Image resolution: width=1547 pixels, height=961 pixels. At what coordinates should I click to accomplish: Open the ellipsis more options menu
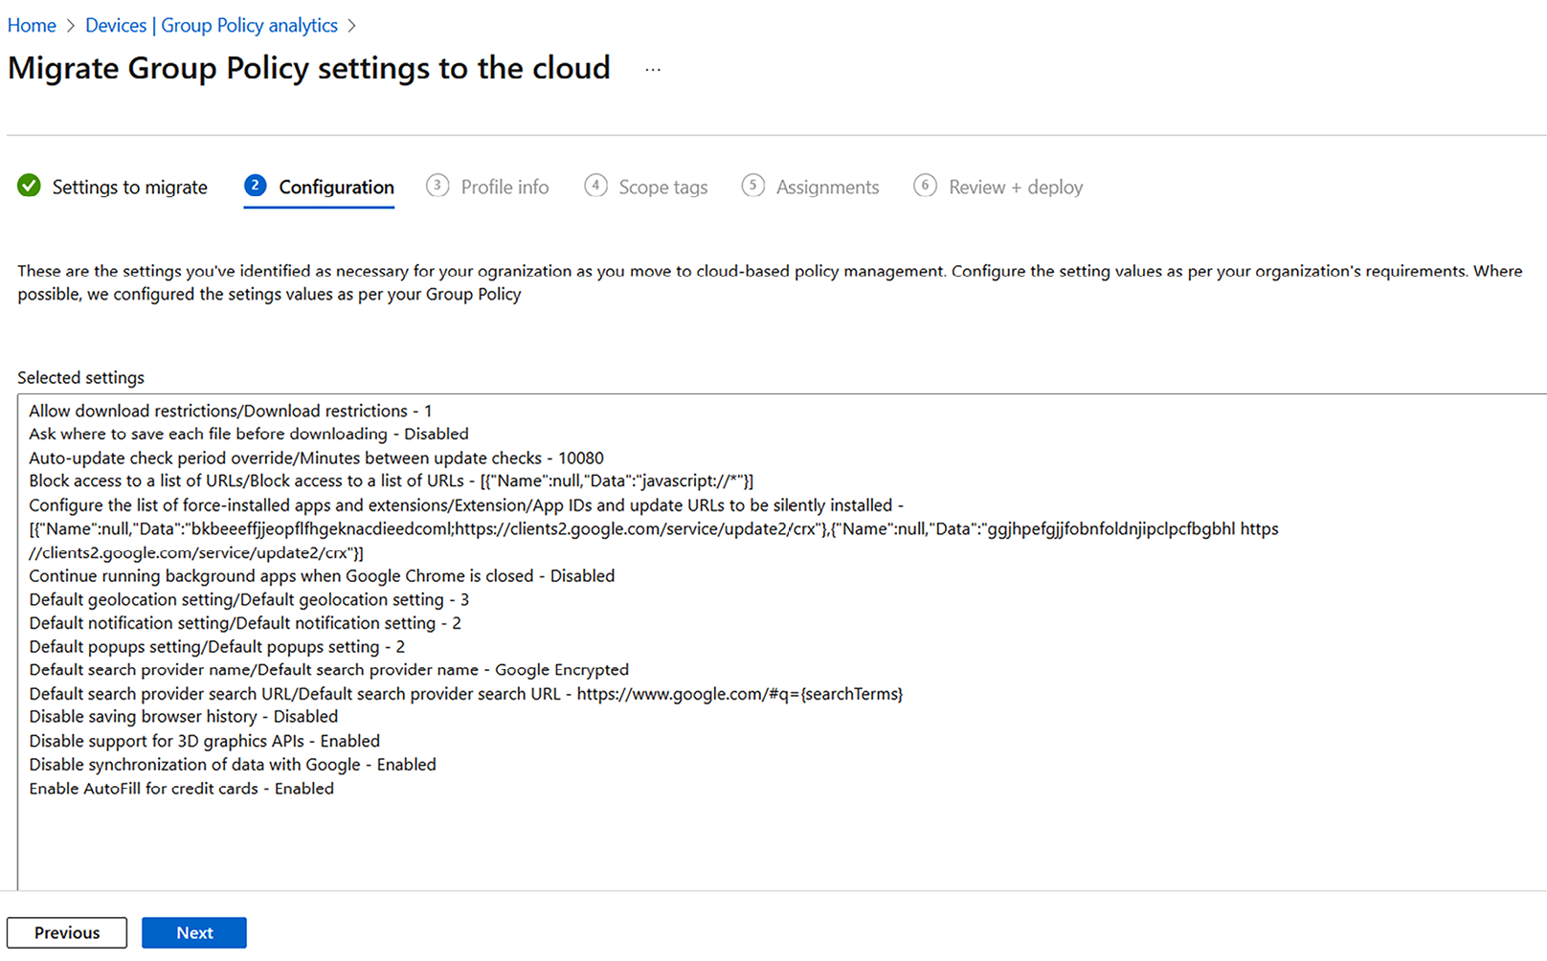653,70
